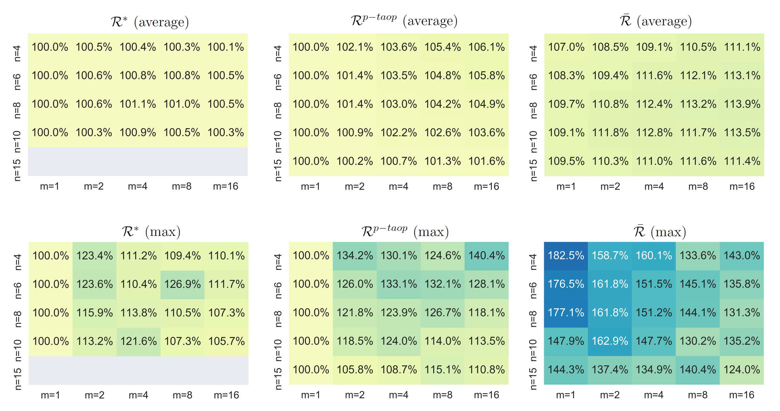This screenshot has width=780, height=411.
Task: Click the 101.1% cell in R* (average)
Action: coord(138,104)
